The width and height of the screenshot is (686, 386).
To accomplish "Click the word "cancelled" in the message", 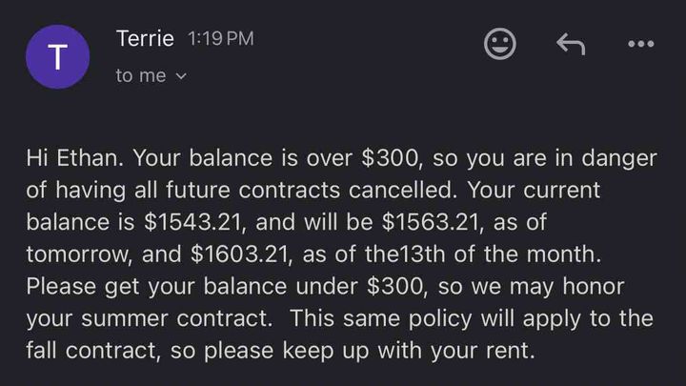I will (398, 190).
